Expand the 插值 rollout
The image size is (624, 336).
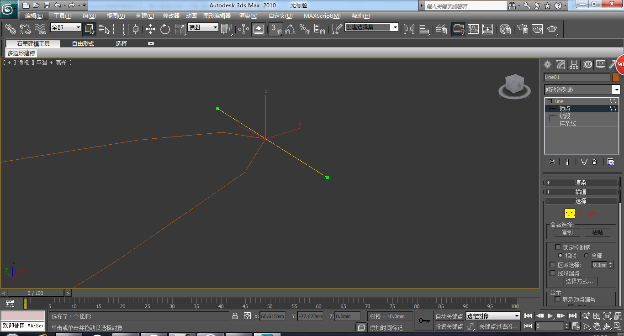click(x=581, y=192)
